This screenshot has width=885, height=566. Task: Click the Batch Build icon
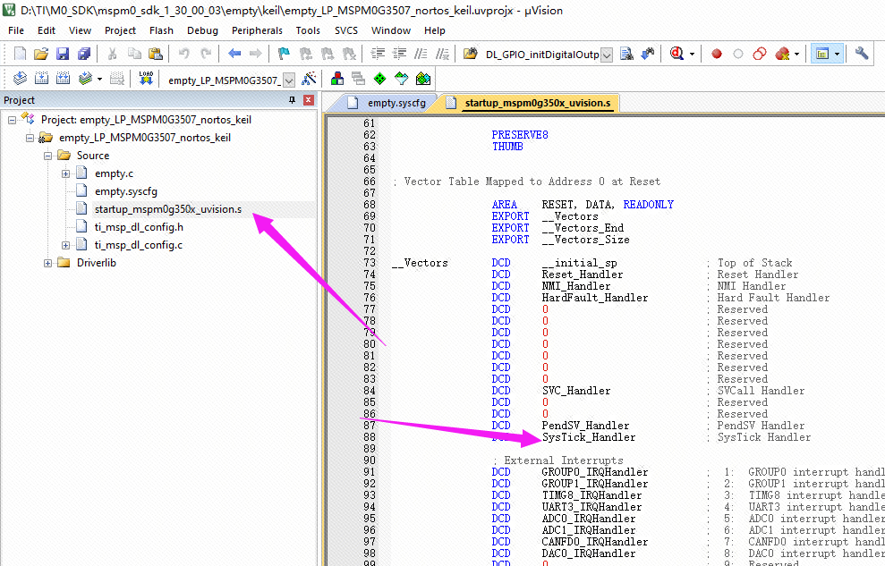coord(85,79)
